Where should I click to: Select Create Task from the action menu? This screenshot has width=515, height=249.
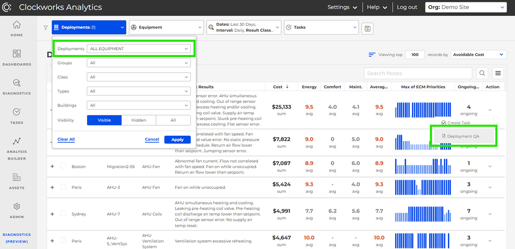pos(464,123)
